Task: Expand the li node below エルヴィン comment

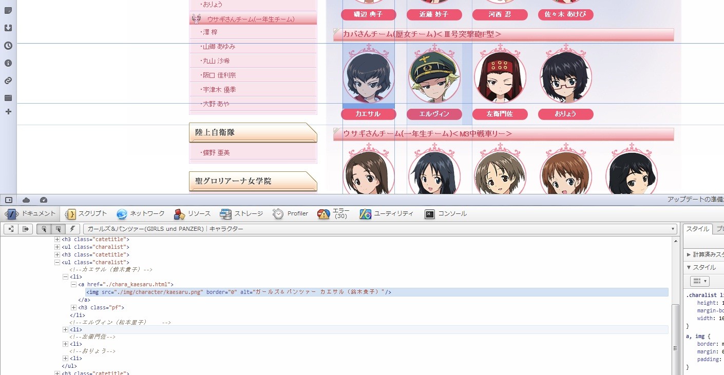Action: (65, 329)
